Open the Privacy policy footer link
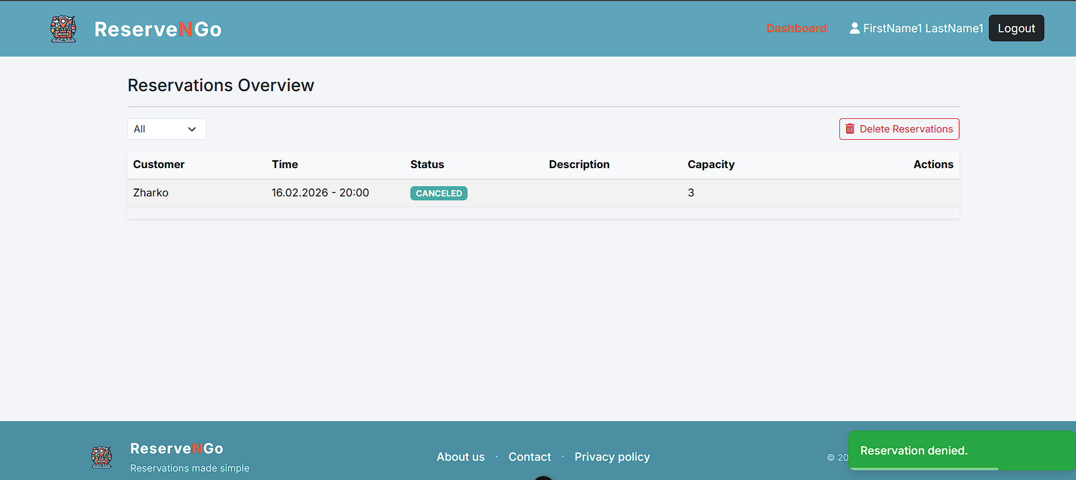The image size is (1076, 480). tap(612, 457)
